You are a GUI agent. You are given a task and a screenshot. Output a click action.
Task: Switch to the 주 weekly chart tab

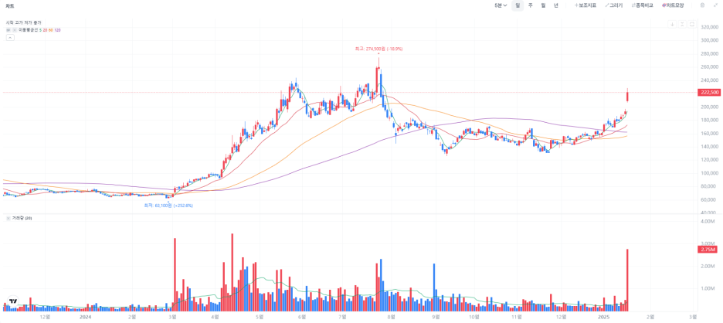coord(530,5)
